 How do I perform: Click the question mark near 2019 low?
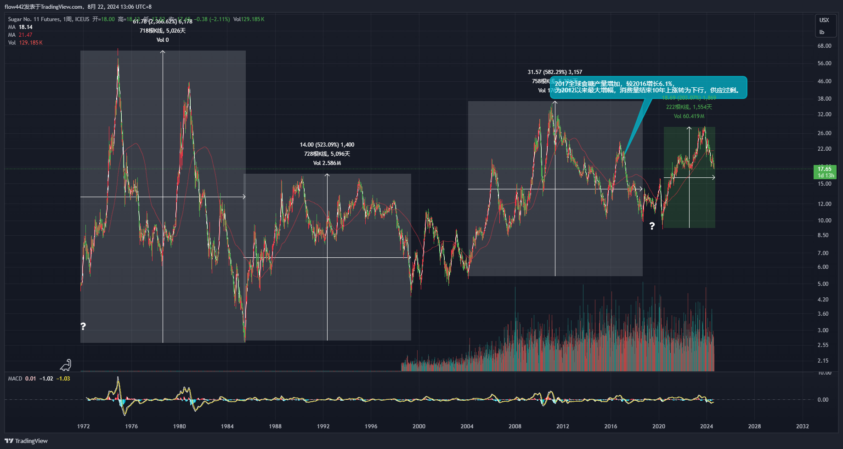coord(652,226)
